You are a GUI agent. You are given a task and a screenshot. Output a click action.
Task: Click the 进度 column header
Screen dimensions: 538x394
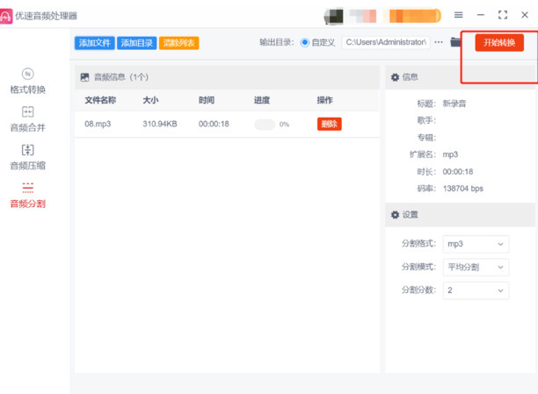[x=262, y=100]
